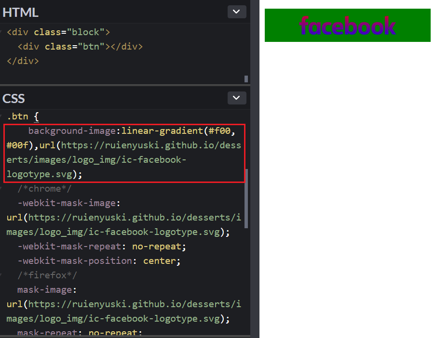Click the background-image property name
Image resolution: width=435 pixels, height=338 pixels.
[x=72, y=131]
